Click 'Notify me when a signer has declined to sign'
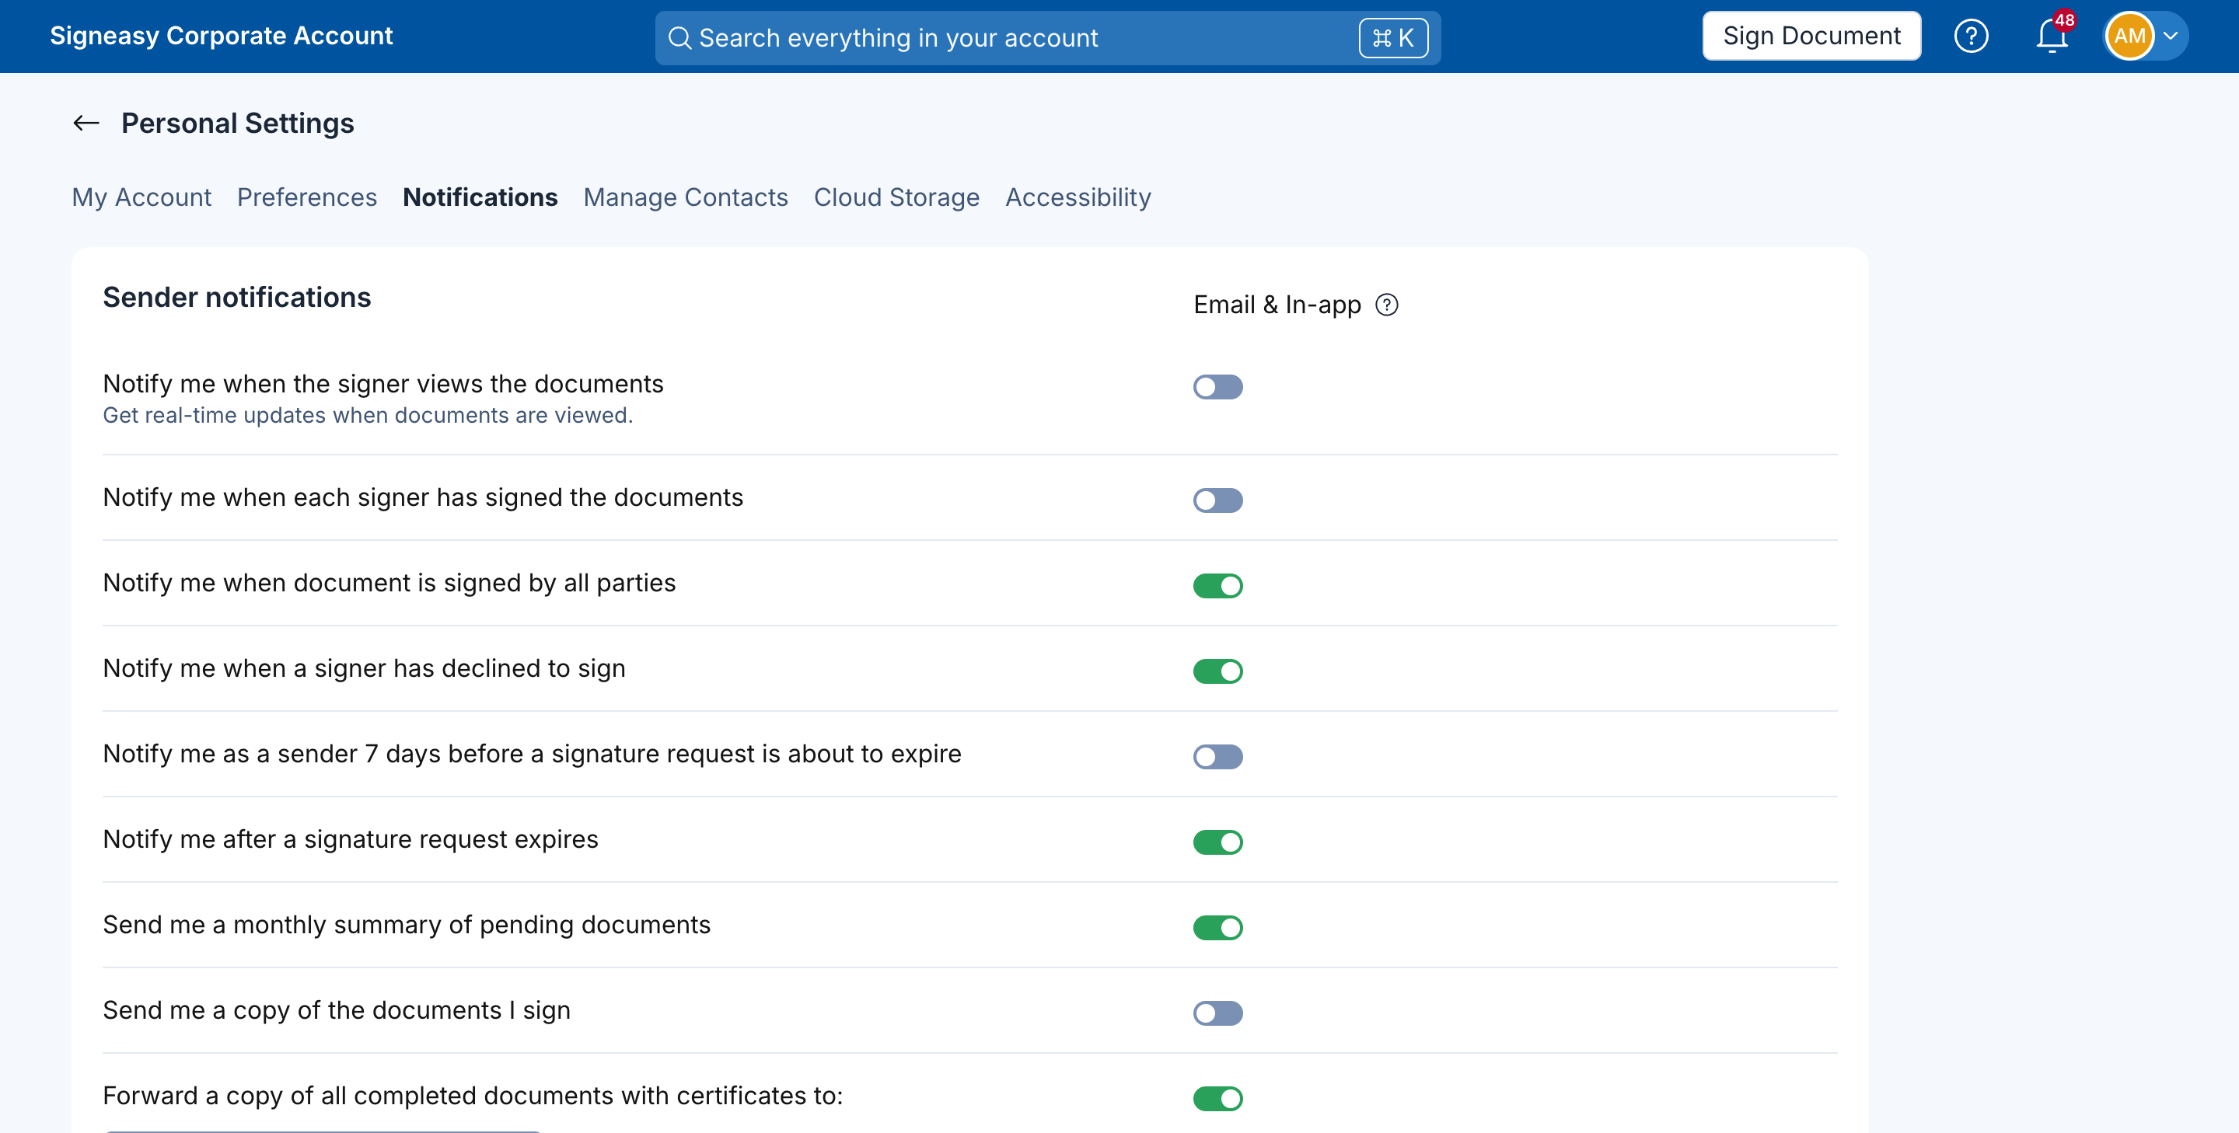Screen dimensions: 2239x1133 pos(364,668)
